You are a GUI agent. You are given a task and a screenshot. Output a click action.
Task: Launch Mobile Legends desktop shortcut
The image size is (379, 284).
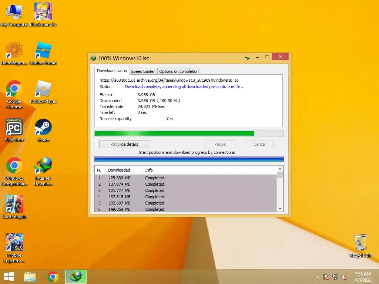click(14, 248)
